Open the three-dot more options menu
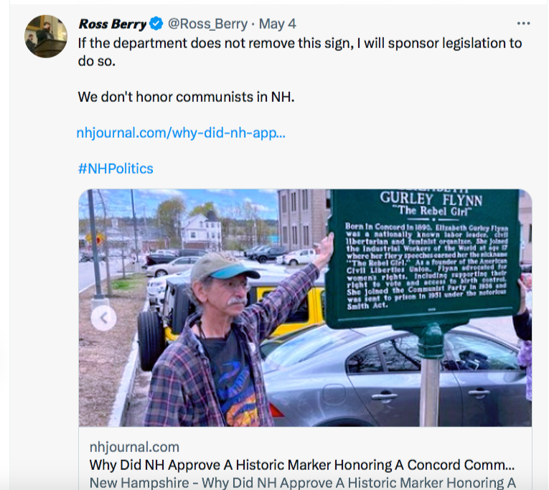Screen dimensions: 549x490 coord(524,24)
